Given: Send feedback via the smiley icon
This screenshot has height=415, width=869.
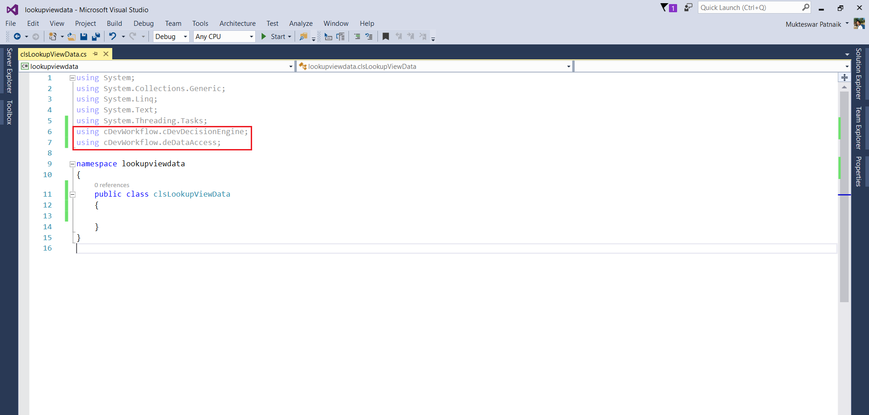Looking at the screenshot, I should pos(688,8).
